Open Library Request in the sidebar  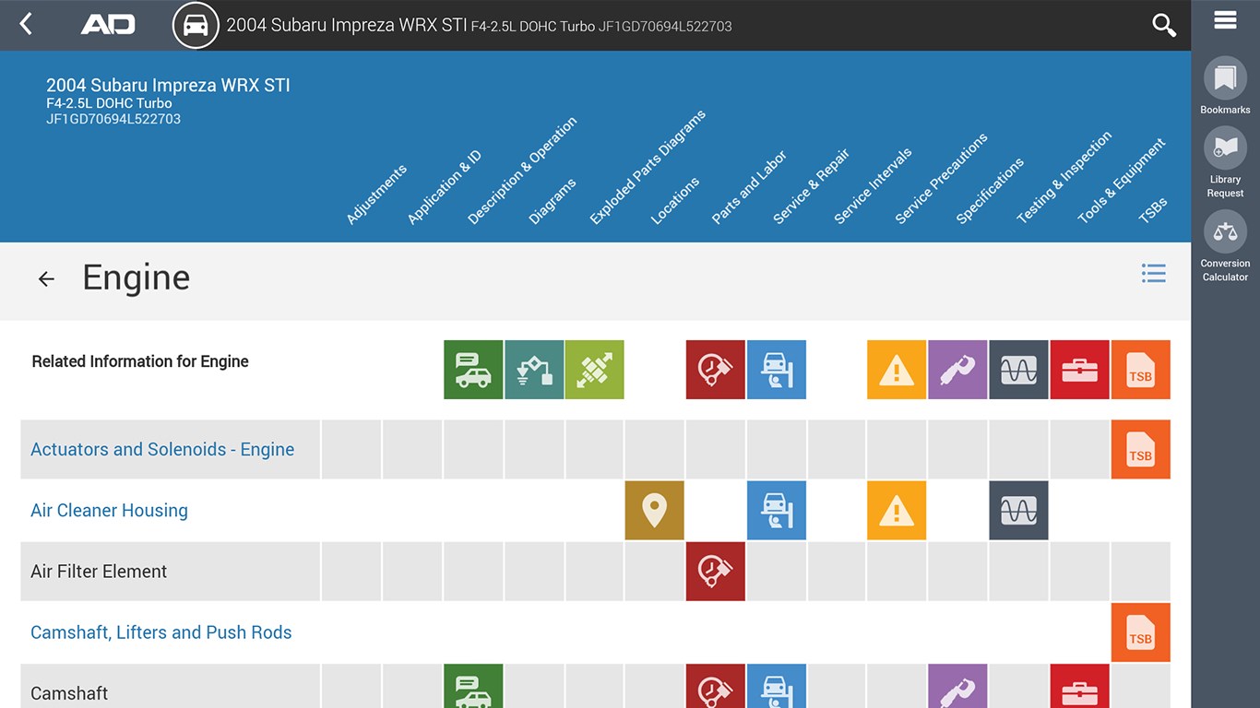click(1225, 162)
